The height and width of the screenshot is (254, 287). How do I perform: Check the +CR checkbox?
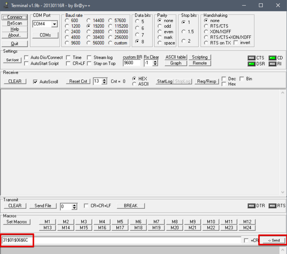246,240
